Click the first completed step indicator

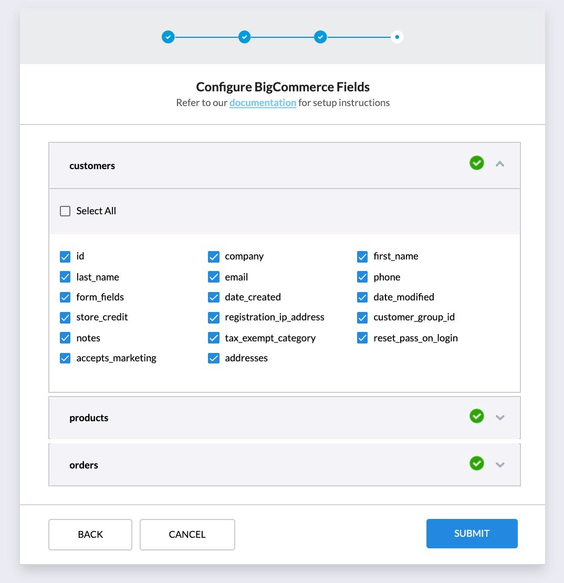[168, 37]
